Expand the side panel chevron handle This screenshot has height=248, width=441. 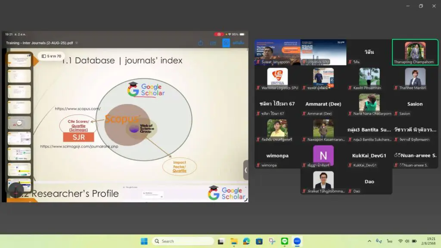click(245, 170)
